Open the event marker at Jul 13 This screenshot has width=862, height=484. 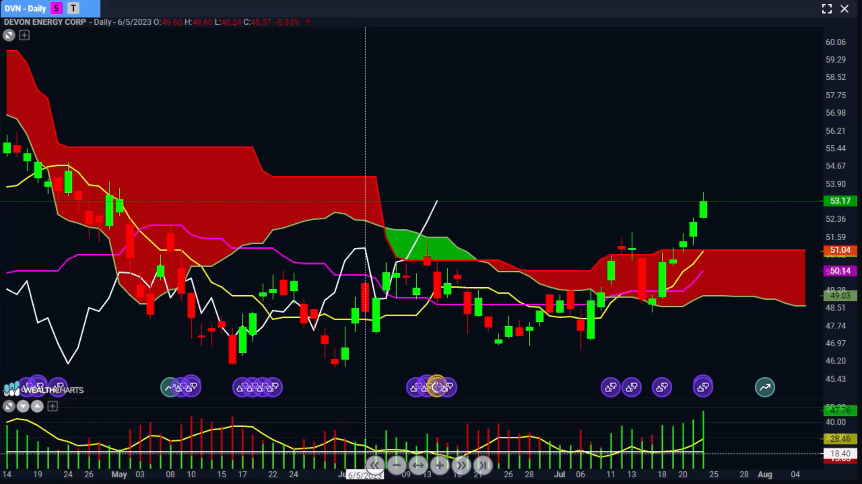[x=632, y=387]
